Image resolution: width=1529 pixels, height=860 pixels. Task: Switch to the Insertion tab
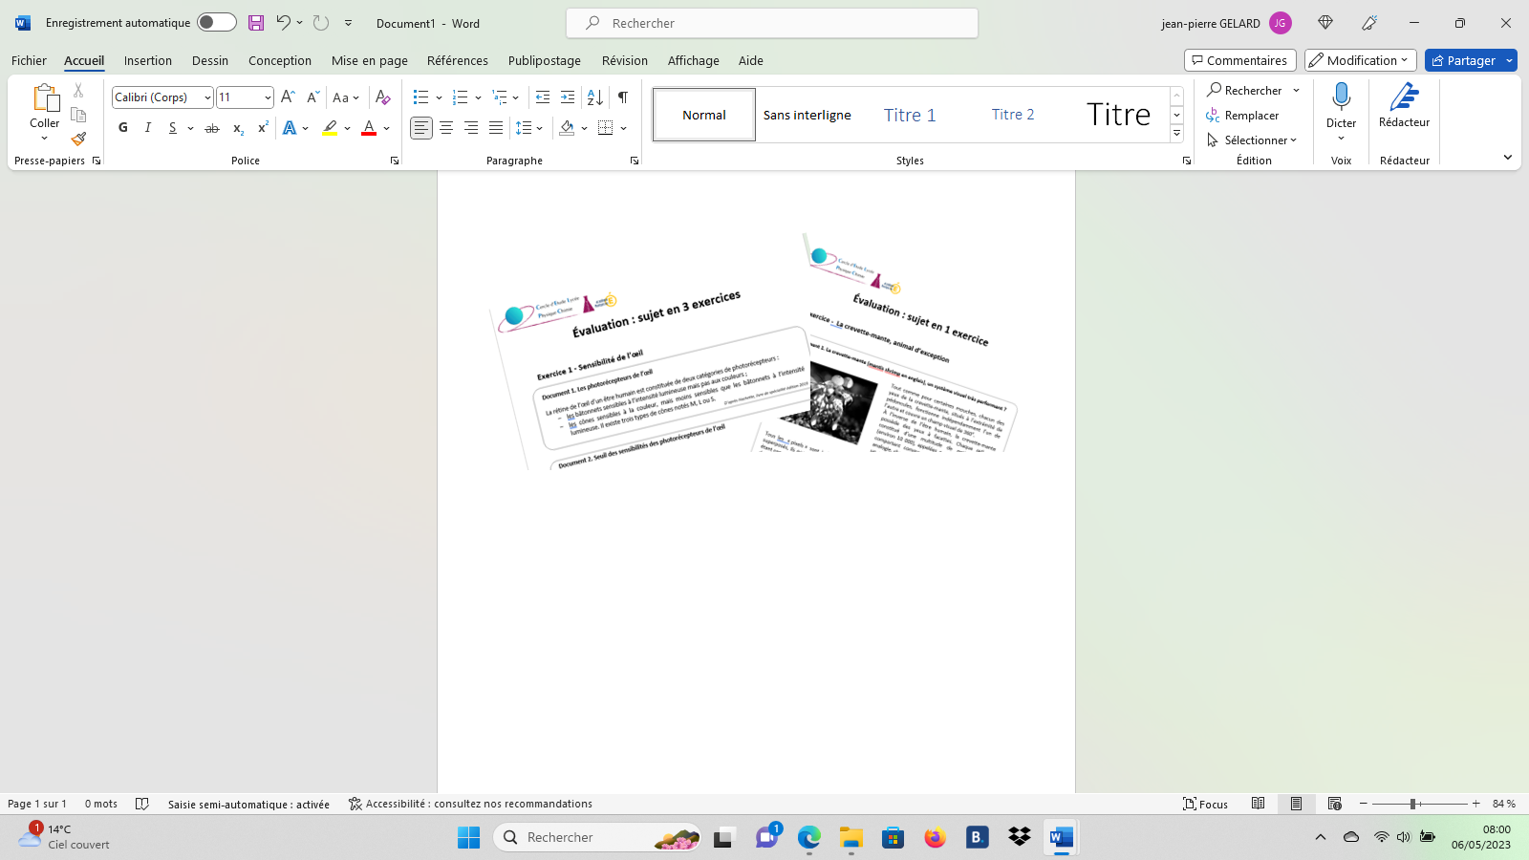point(148,60)
